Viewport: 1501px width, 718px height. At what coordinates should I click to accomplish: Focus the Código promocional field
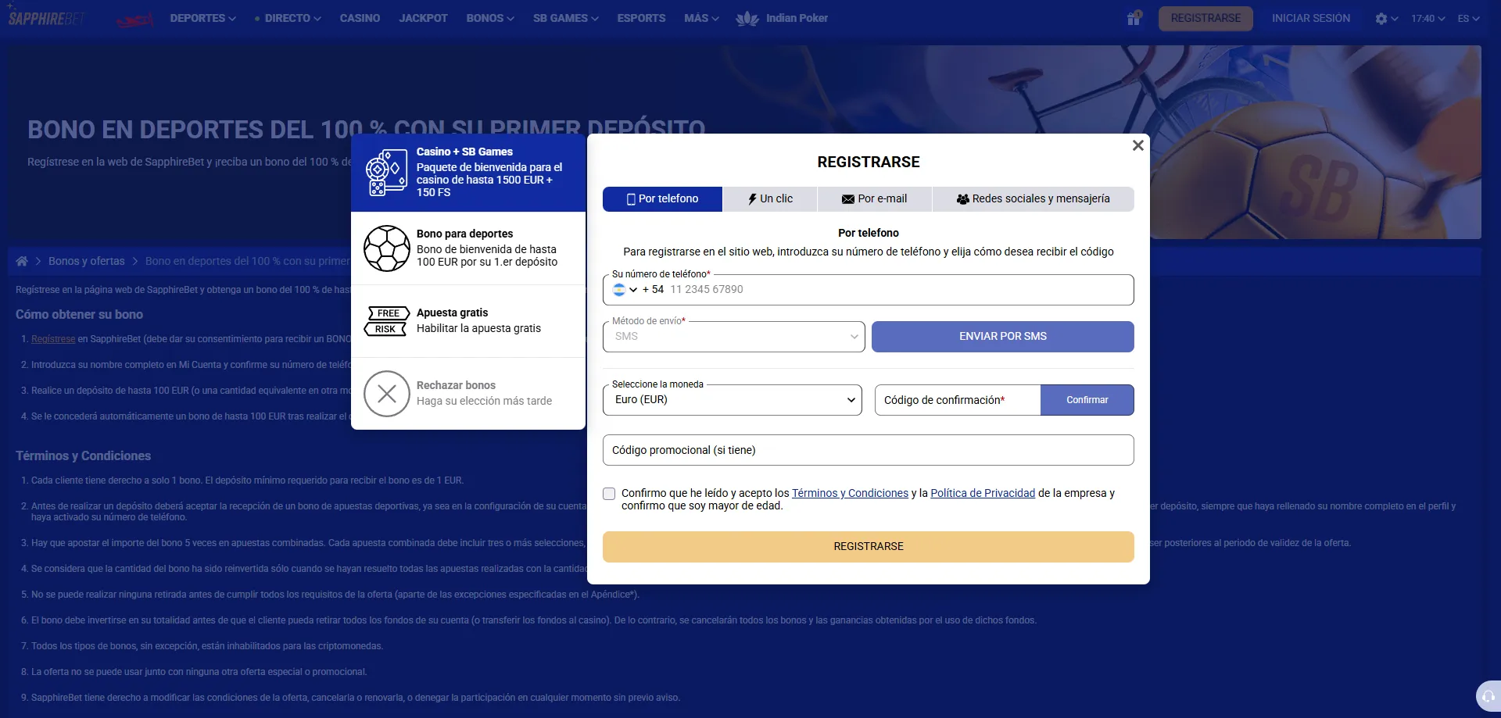click(x=868, y=450)
